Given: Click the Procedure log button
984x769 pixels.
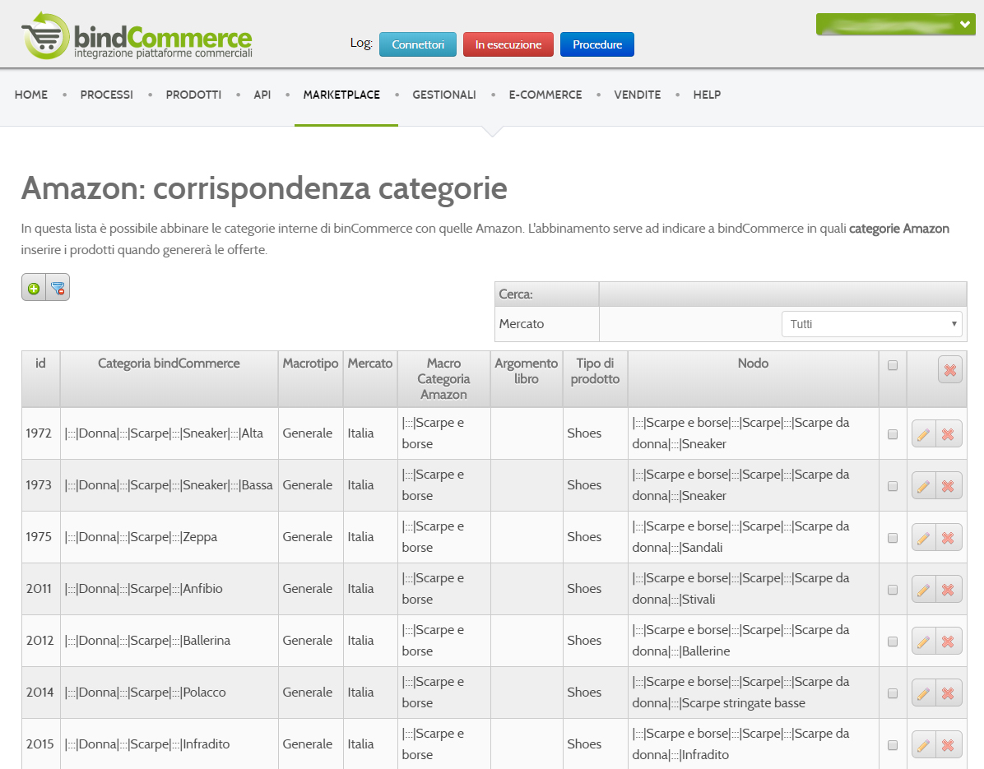Looking at the screenshot, I should 597,44.
